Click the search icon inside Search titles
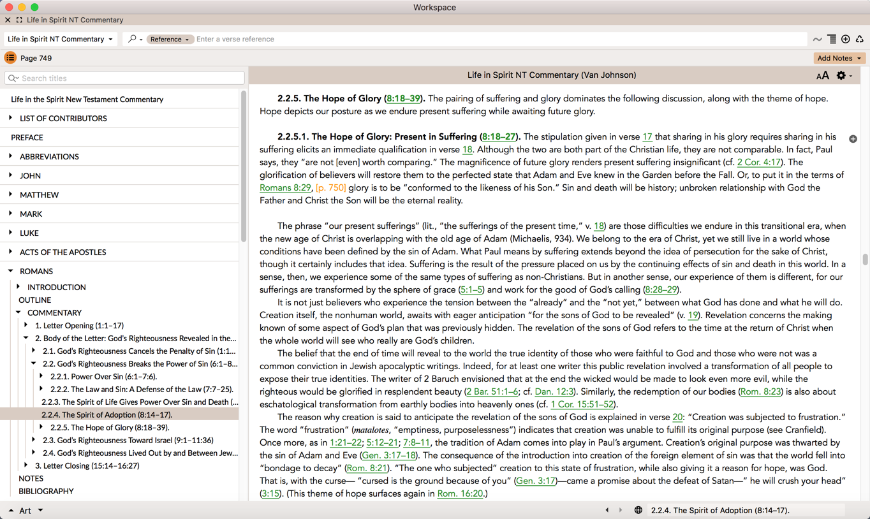This screenshot has width=870, height=519. [13, 78]
